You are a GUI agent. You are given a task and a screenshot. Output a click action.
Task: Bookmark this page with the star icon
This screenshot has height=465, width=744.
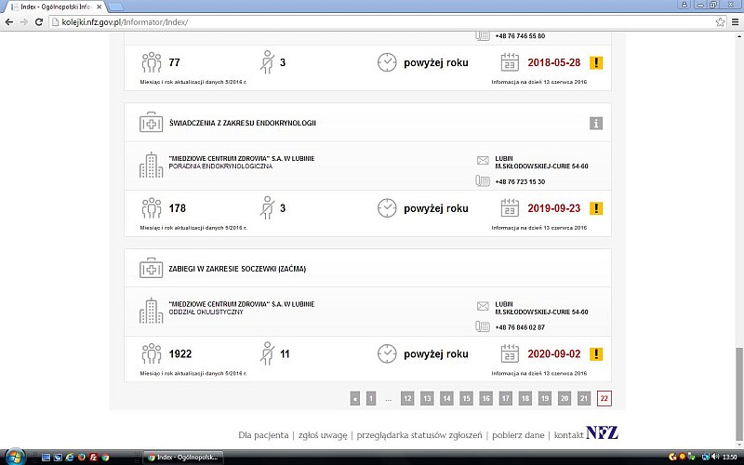point(720,21)
